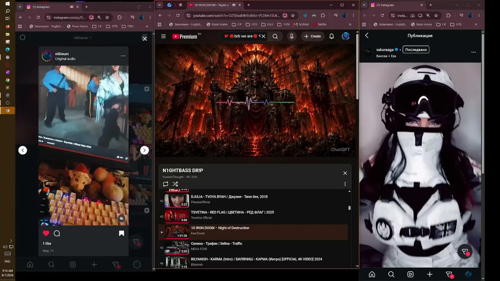The width and height of the screenshot is (500, 281).
Task: Click the playlist panel vertical scrollbar thumb
Action: pos(349,208)
